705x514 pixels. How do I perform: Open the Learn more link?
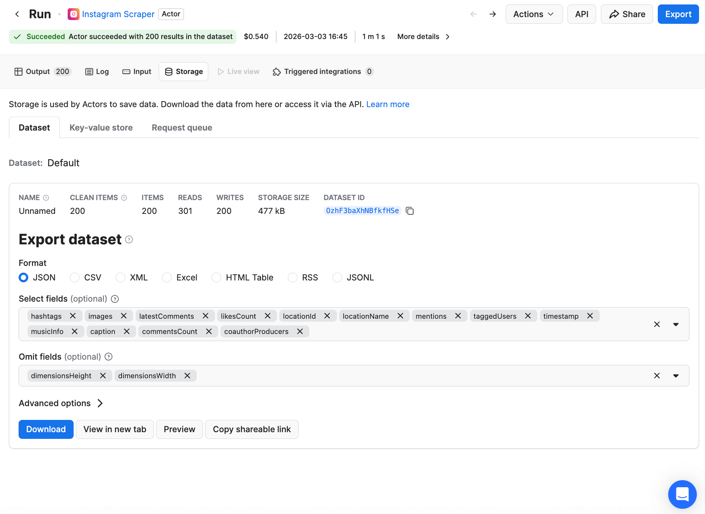388,104
